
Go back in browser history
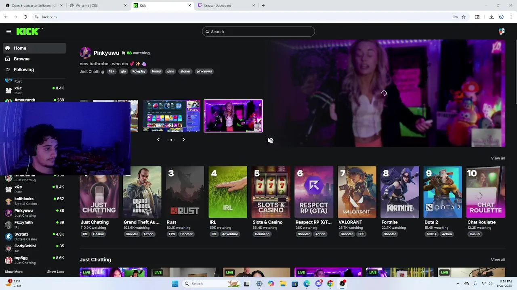point(6,17)
